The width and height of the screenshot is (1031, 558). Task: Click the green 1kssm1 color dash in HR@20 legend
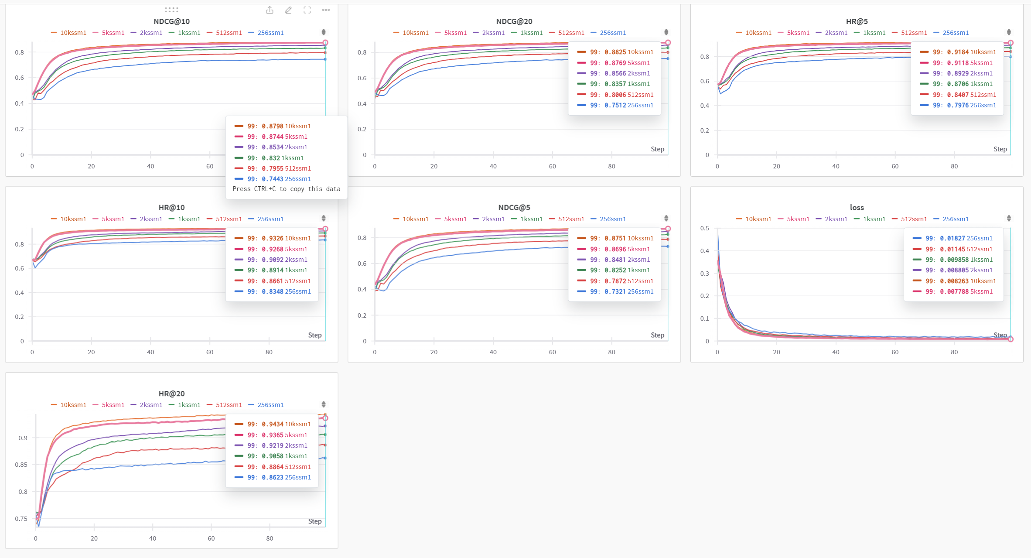tap(171, 405)
